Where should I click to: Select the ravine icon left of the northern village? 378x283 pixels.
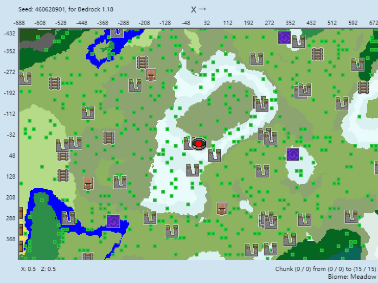[135, 85]
